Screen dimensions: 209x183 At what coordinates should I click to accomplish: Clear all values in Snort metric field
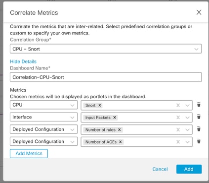(178, 105)
